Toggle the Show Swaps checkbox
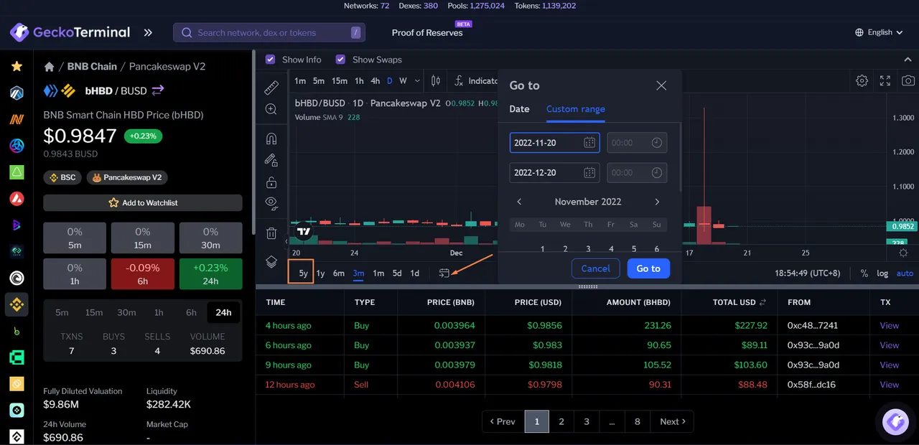 tap(340, 60)
